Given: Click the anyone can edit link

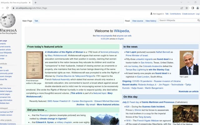Looking at the screenshot, I should [x=124, y=36].
